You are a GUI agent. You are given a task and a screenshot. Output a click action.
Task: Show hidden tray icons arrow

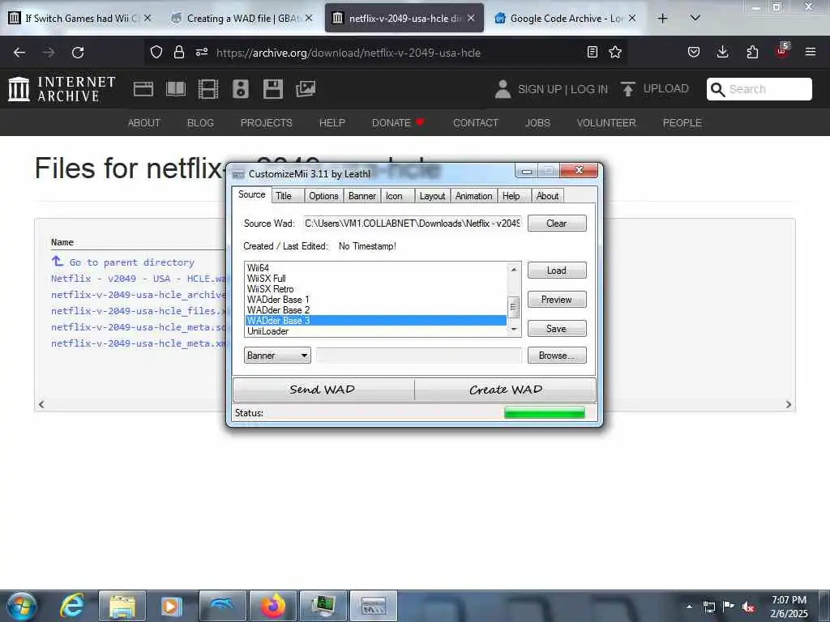pyautogui.click(x=689, y=607)
